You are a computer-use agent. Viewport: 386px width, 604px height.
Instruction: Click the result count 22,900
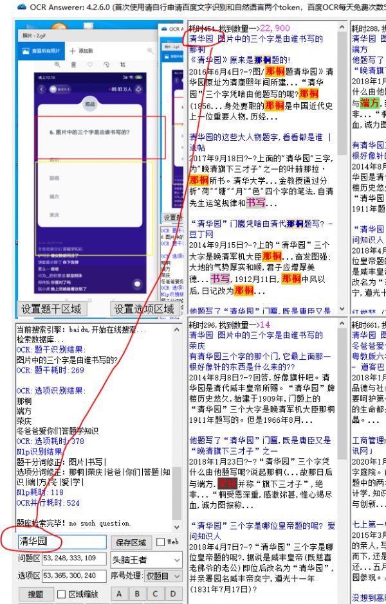(x=275, y=28)
